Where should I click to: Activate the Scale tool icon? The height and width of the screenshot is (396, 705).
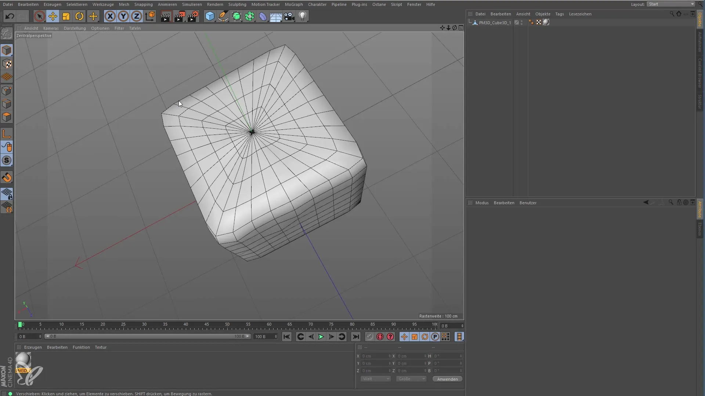66,16
